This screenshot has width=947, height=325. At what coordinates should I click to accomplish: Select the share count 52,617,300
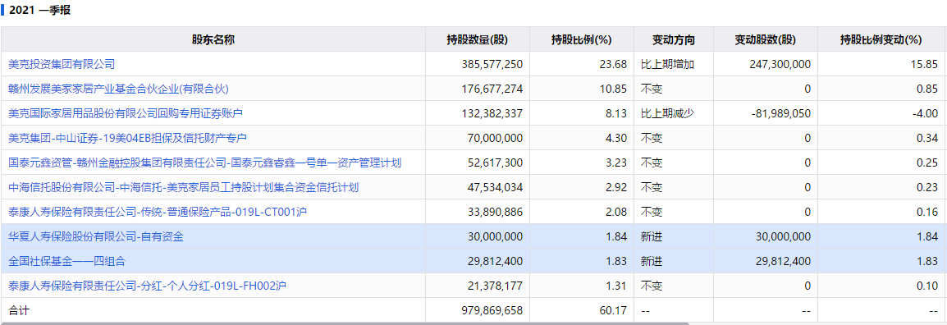(495, 162)
